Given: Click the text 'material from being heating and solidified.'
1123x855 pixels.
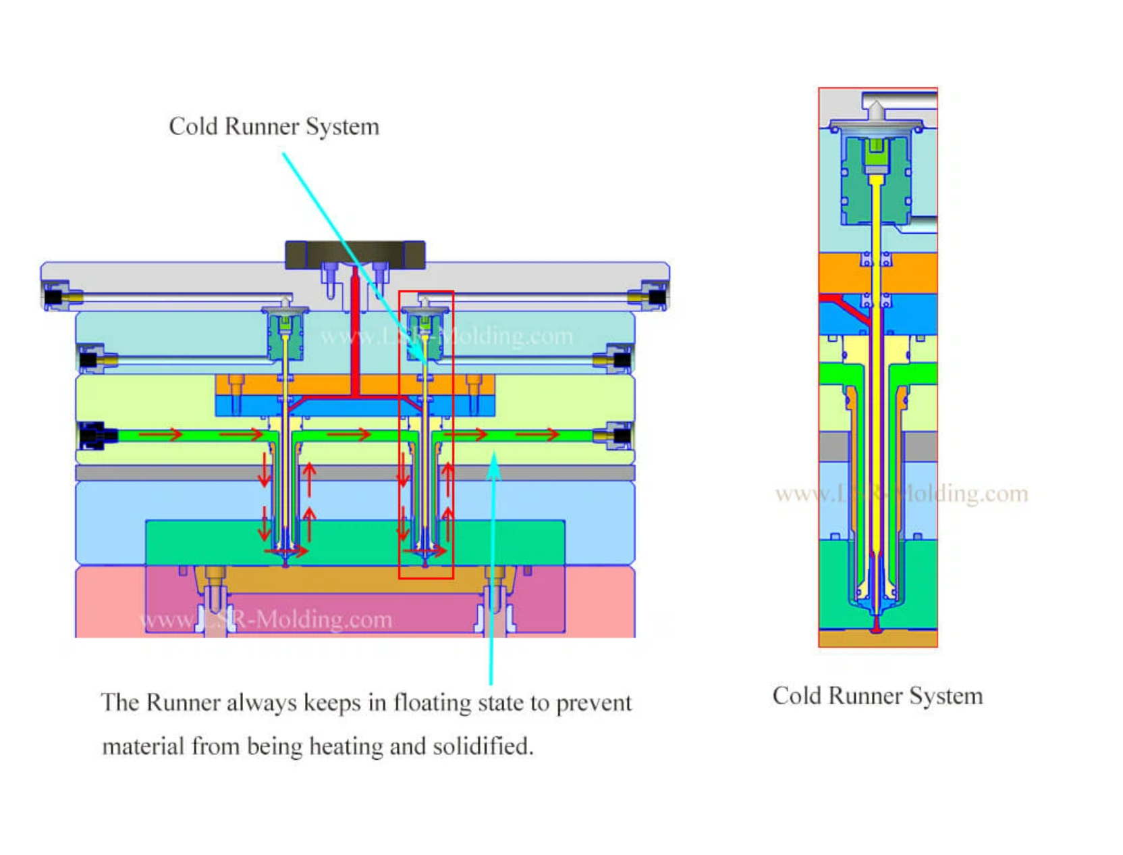Looking at the screenshot, I should tap(318, 746).
